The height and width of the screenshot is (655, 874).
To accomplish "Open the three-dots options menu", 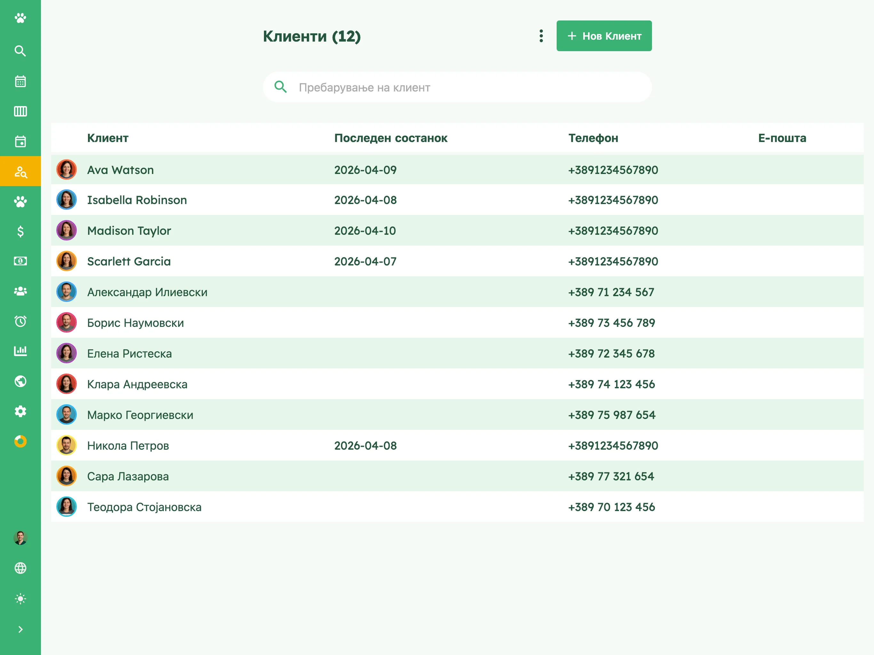I will pyautogui.click(x=541, y=36).
